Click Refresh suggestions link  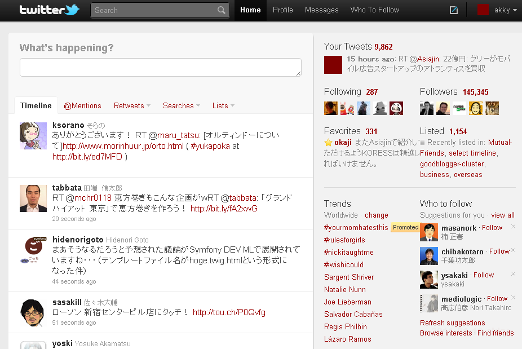[452, 323]
